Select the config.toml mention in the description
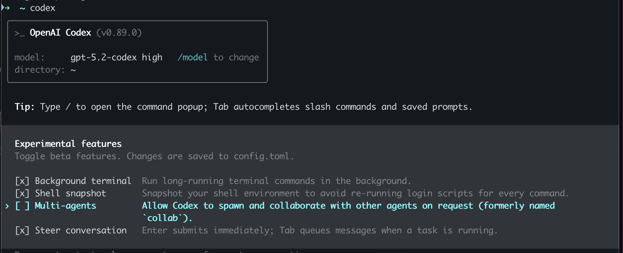 pos(263,156)
